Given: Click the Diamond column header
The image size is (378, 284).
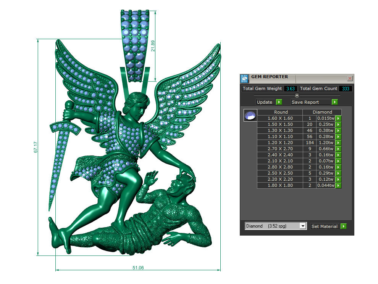Looking at the screenshot, I should (322, 112).
